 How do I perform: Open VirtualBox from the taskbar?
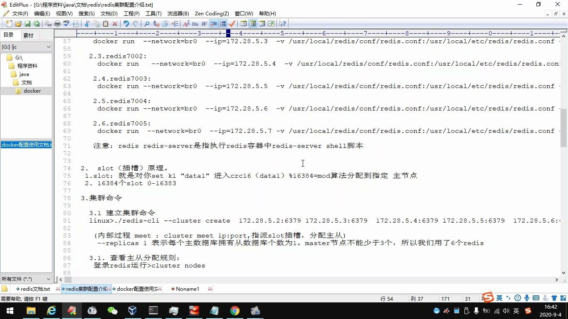point(133,311)
